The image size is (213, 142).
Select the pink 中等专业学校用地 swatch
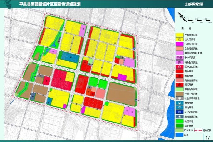(179, 53)
